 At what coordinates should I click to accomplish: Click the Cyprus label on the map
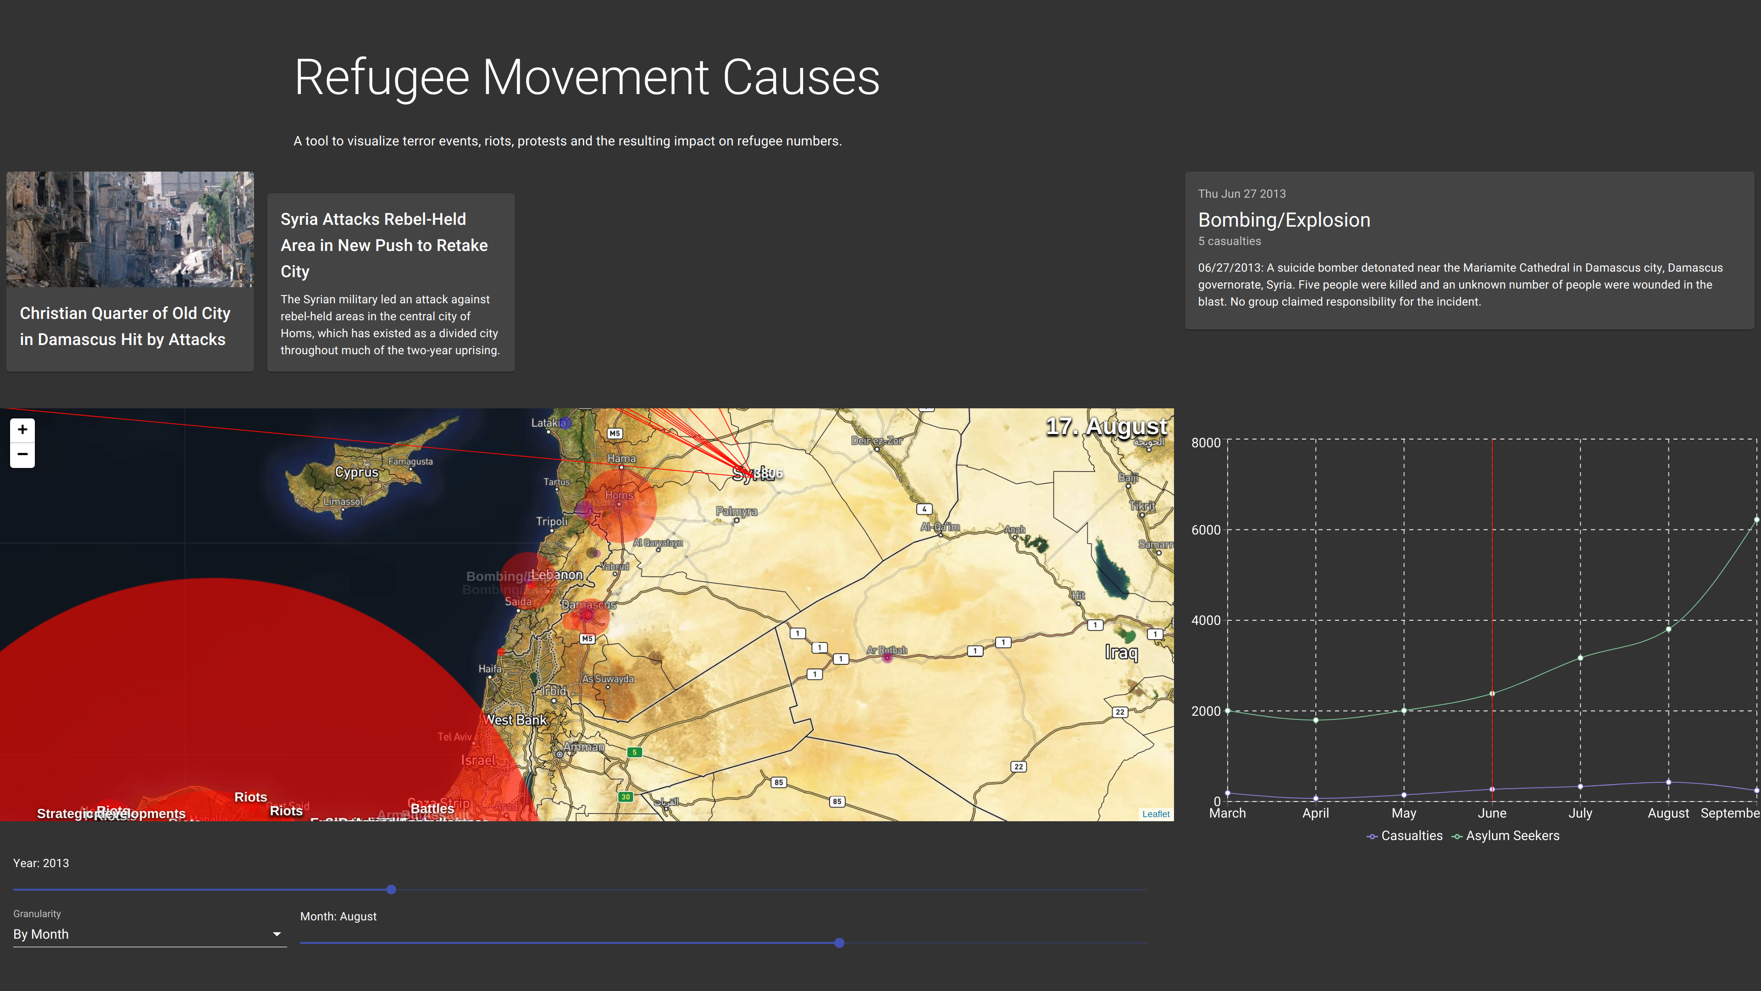[x=356, y=472]
